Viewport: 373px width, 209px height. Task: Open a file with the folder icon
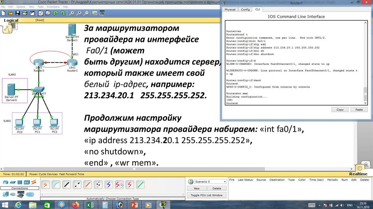pos(11,13)
